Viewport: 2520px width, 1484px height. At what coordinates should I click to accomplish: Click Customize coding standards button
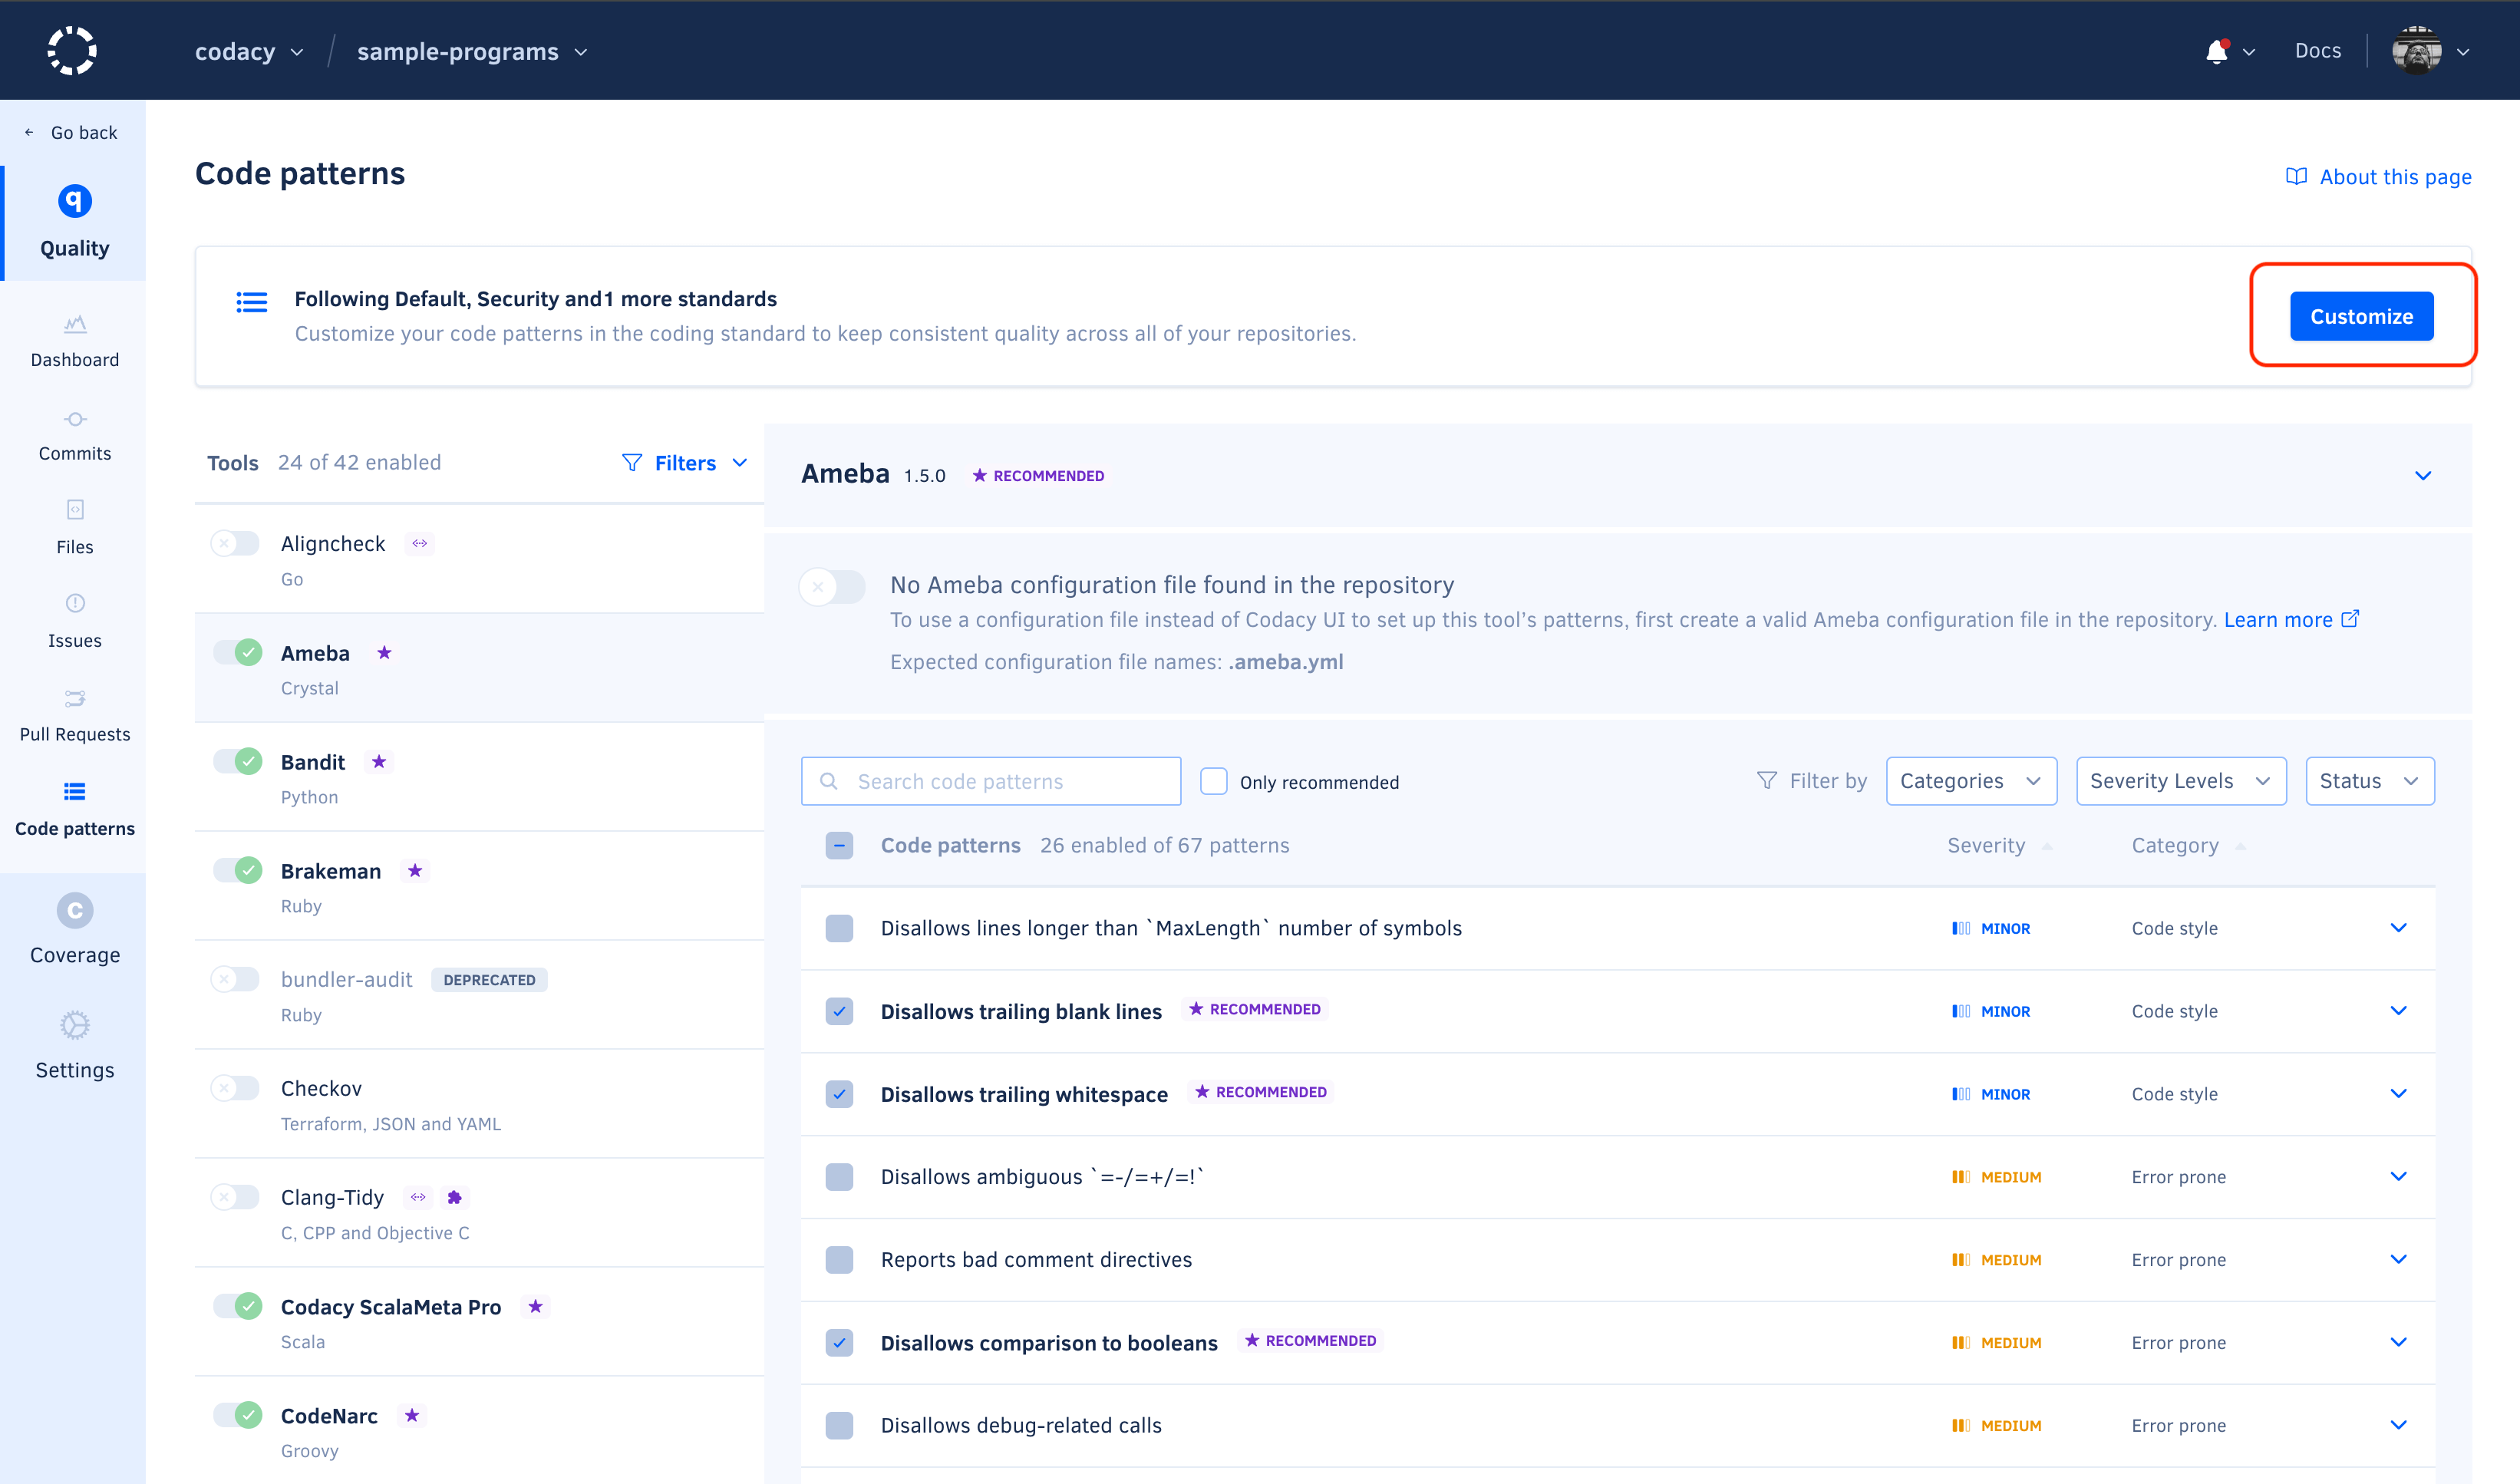(x=2361, y=316)
